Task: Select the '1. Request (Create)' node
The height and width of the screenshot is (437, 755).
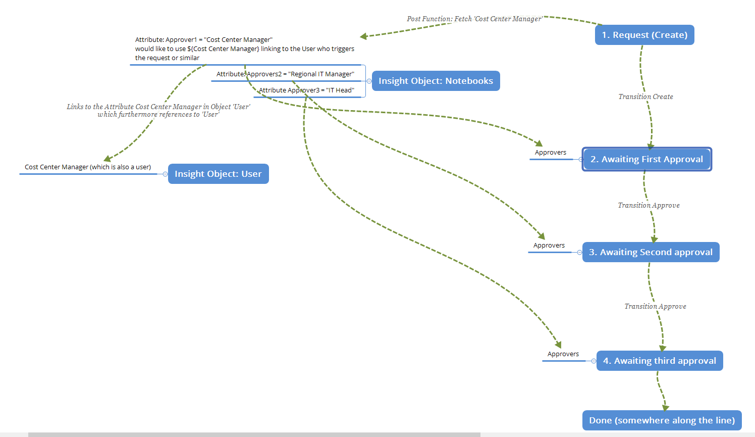Action: coord(644,35)
